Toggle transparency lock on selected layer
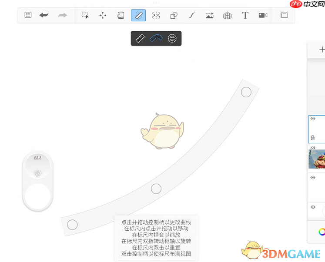 pos(313,138)
